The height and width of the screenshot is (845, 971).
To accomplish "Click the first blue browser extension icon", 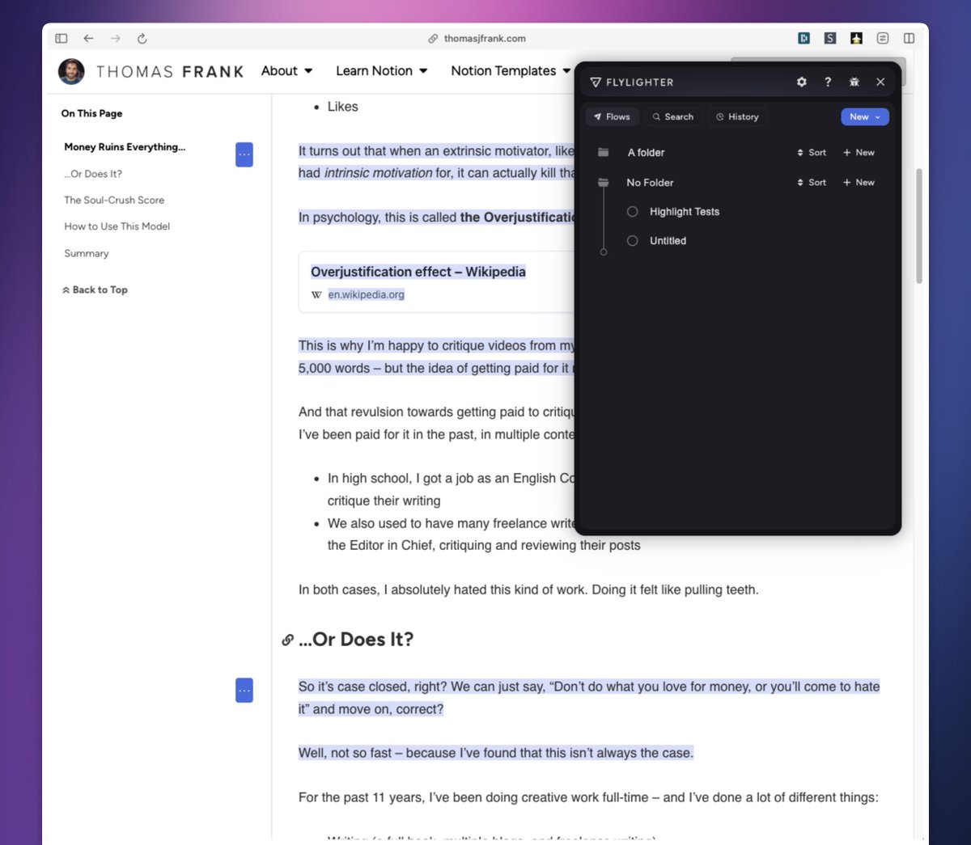I will [804, 38].
